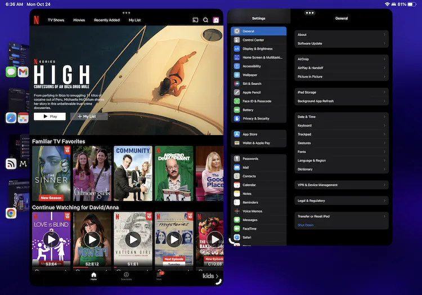Switch to Movies in Netflix
This screenshot has height=295, width=422.
point(79,20)
